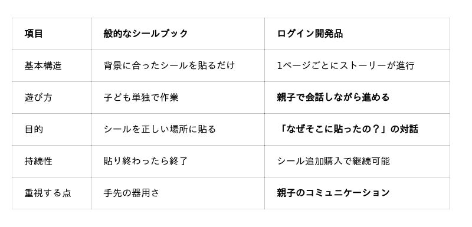Screen dimensions: 472x227
Task: Click the 持続性 row label
Action: (x=38, y=161)
